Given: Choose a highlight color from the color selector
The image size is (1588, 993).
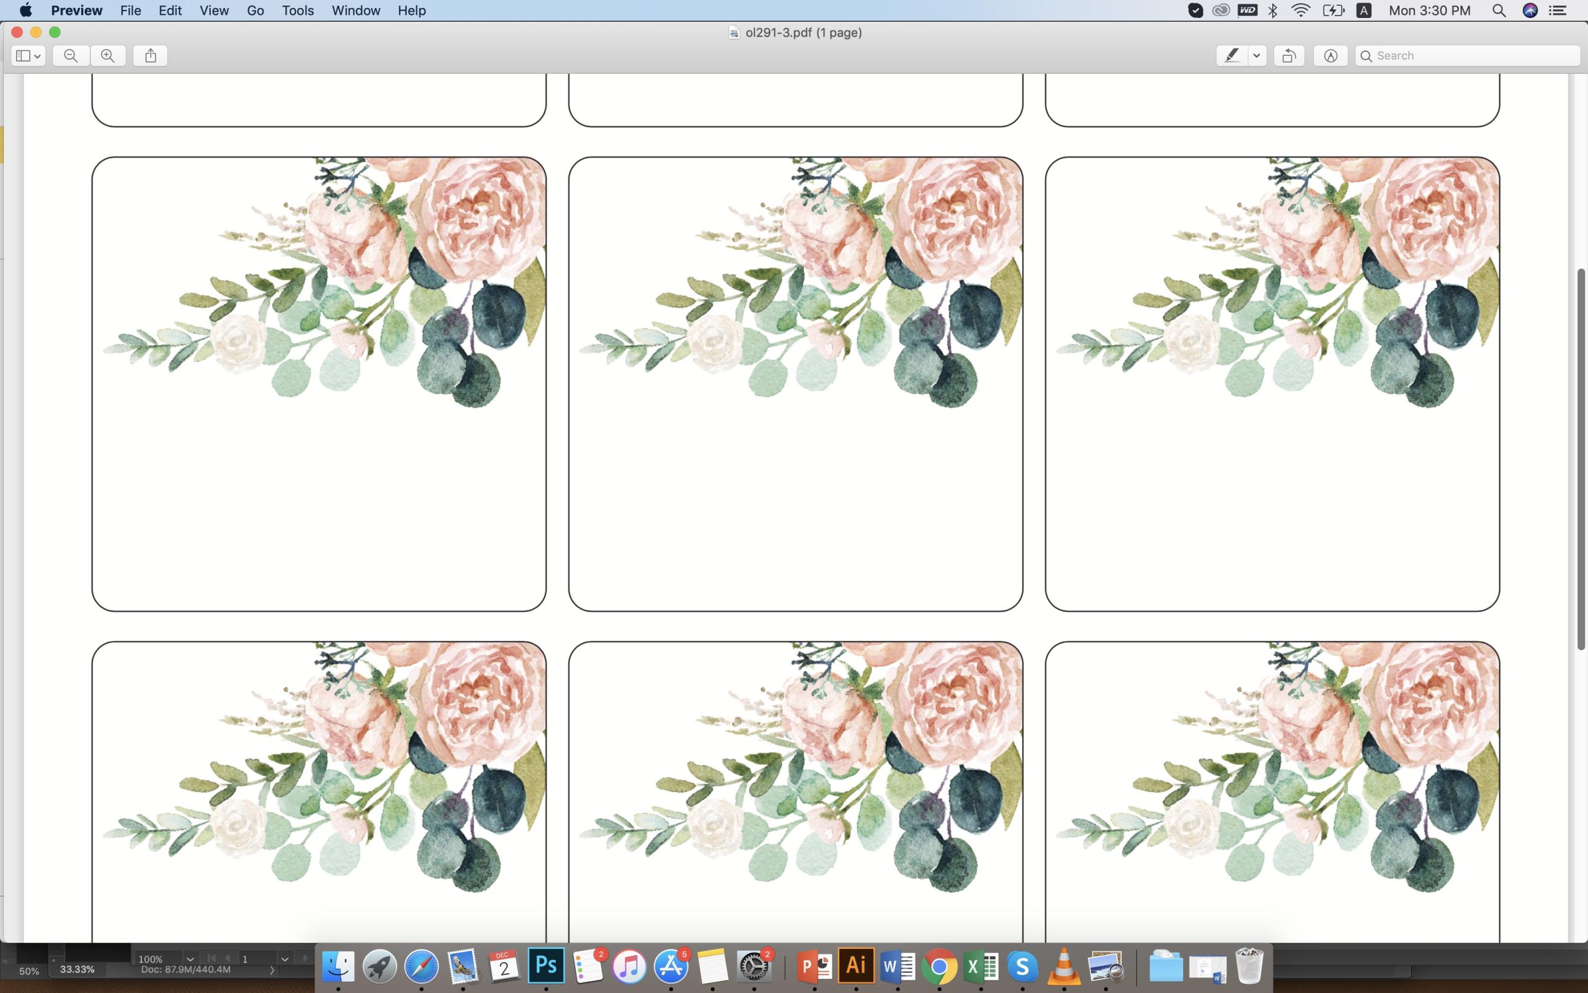Looking at the screenshot, I should pyautogui.click(x=1257, y=55).
